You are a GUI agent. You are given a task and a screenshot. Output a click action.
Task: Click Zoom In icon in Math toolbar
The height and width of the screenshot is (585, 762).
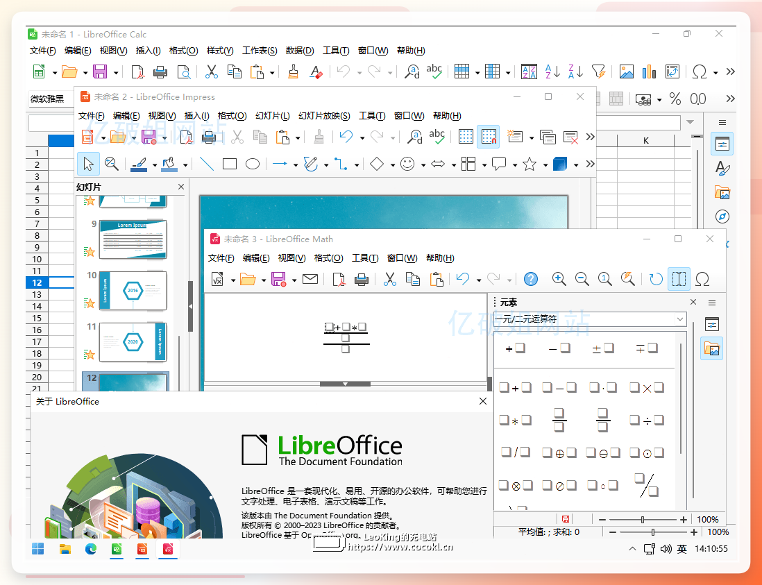click(x=559, y=279)
